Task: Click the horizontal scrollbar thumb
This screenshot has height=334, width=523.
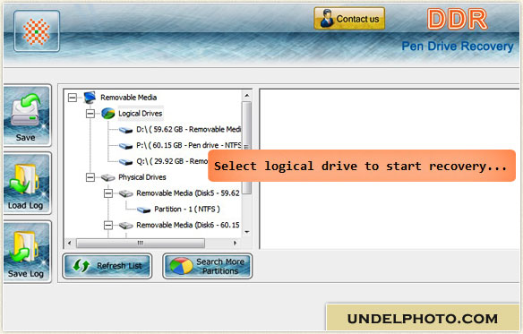Action: (141, 243)
